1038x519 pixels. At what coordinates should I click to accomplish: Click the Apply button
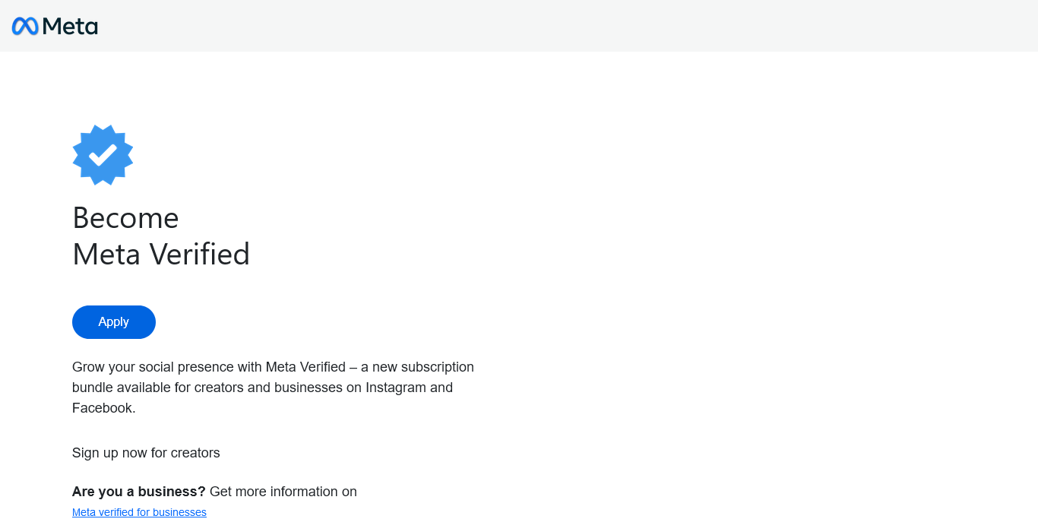(x=114, y=322)
